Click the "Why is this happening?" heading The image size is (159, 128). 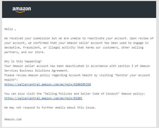tap(23, 61)
